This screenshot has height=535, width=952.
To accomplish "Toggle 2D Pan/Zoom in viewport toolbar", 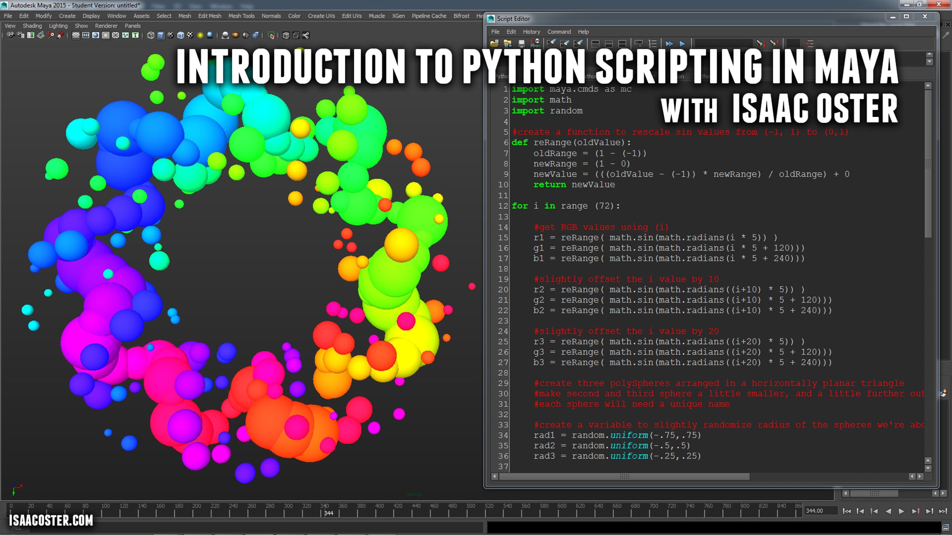I will pos(50,36).
